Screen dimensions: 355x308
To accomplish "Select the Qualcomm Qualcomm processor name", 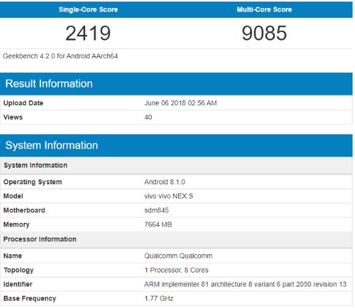I will [x=178, y=256].
